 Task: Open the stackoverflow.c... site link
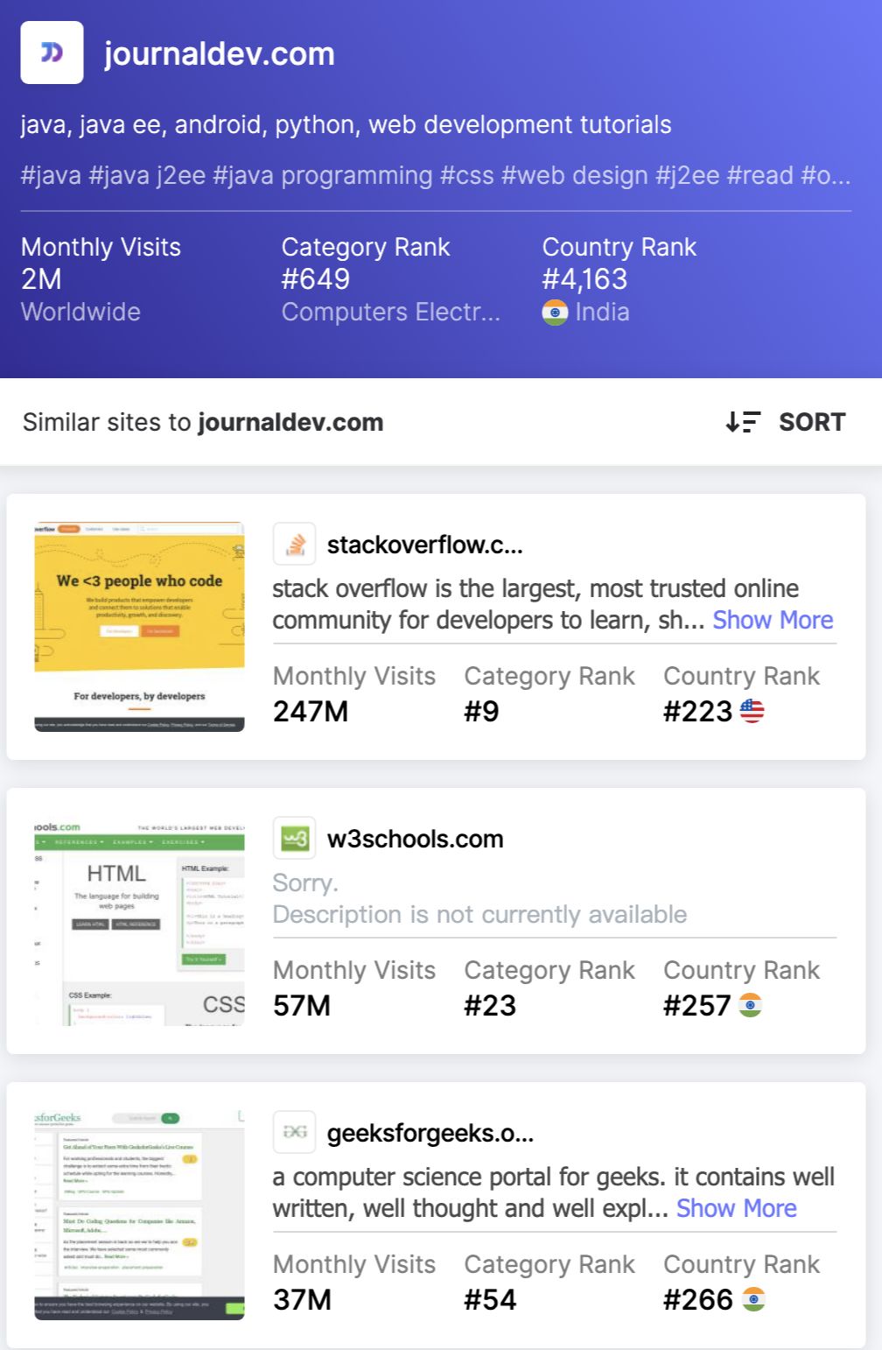click(424, 545)
